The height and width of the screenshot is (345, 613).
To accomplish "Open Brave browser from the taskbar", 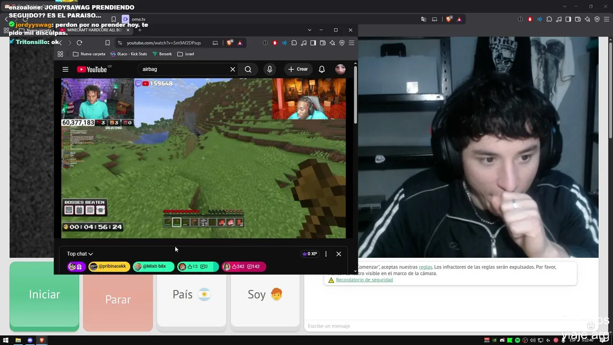I will (42, 340).
